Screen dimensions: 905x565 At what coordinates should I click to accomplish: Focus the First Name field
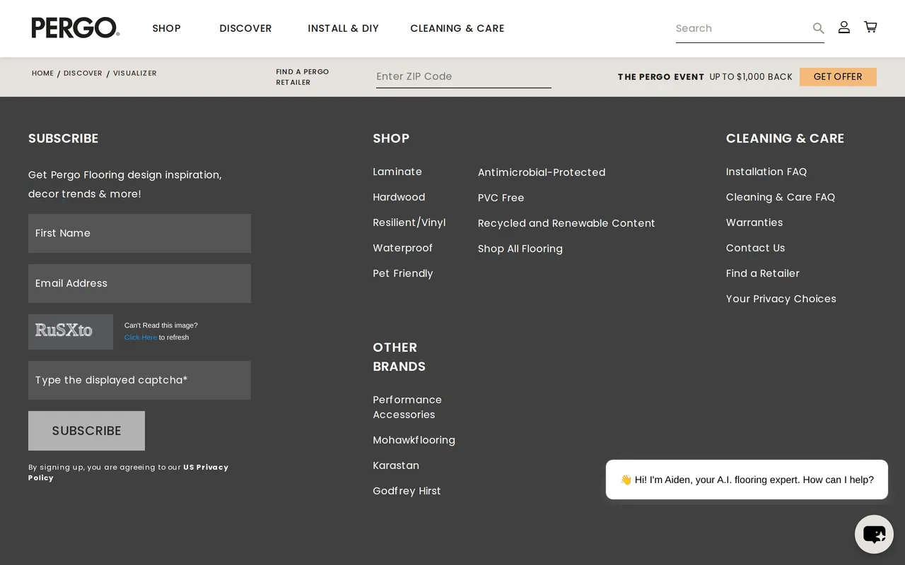pyautogui.click(x=139, y=233)
